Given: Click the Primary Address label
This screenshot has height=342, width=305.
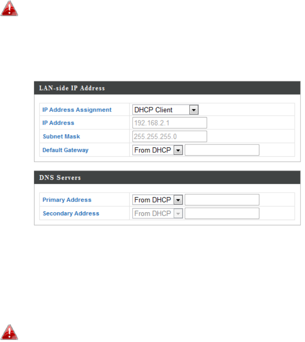Looking at the screenshot, I should [67, 200].
